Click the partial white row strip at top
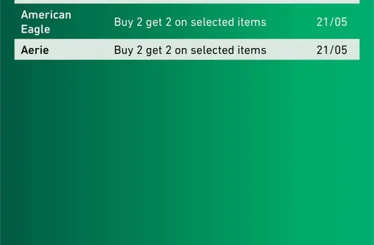The image size is (374, 245). (x=187, y=1)
